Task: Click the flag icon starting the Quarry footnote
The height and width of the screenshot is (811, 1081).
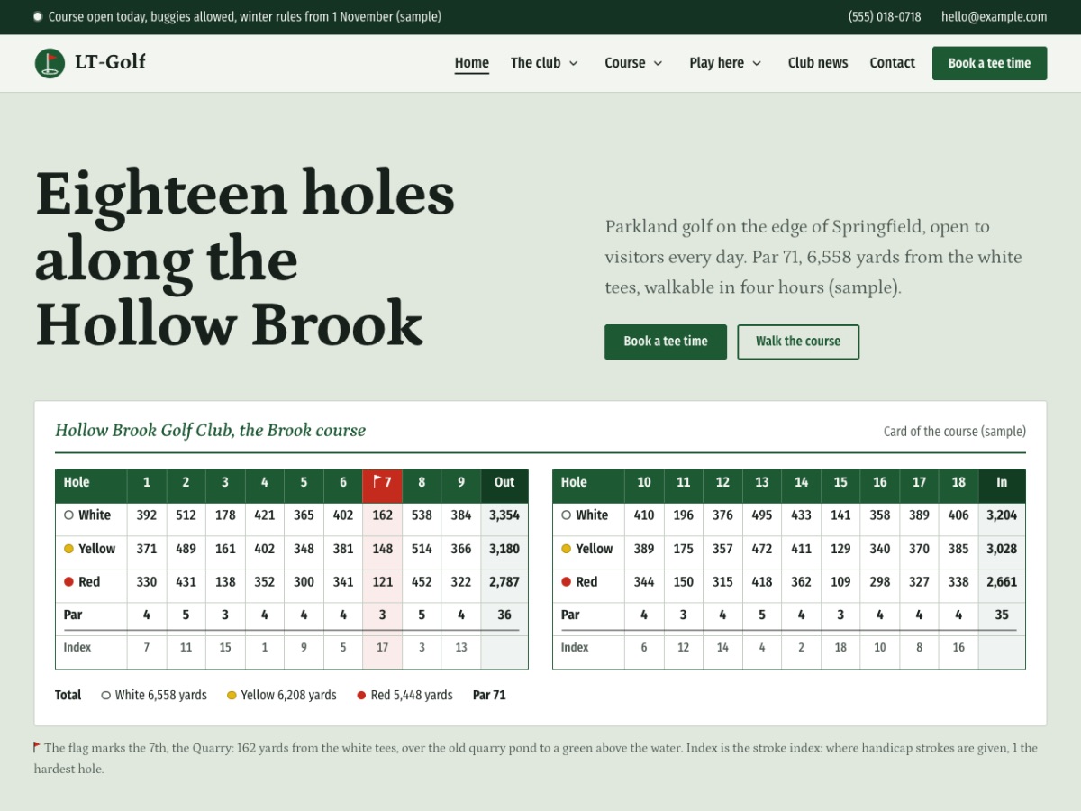Action: pos(37,747)
